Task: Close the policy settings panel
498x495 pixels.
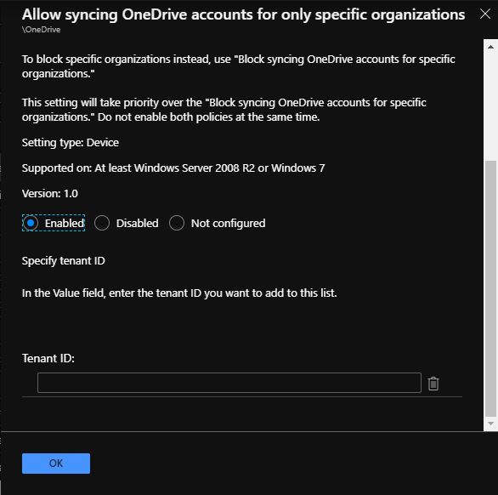Action: coord(485,14)
